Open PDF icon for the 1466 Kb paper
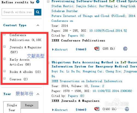 [97, 109]
